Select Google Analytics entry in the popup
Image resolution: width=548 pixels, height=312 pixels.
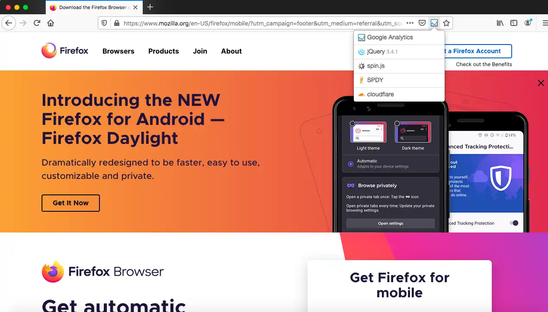tap(399, 38)
